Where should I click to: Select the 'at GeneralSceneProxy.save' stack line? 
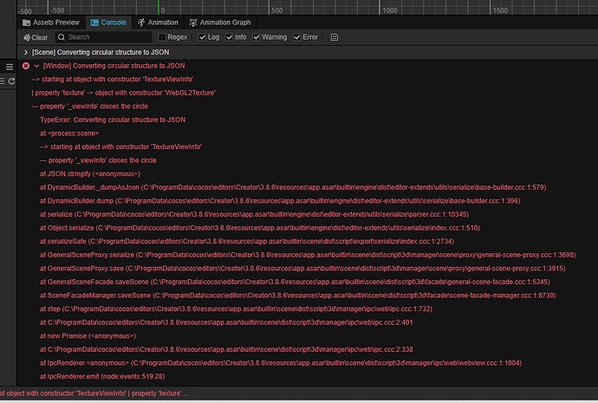(x=302, y=269)
